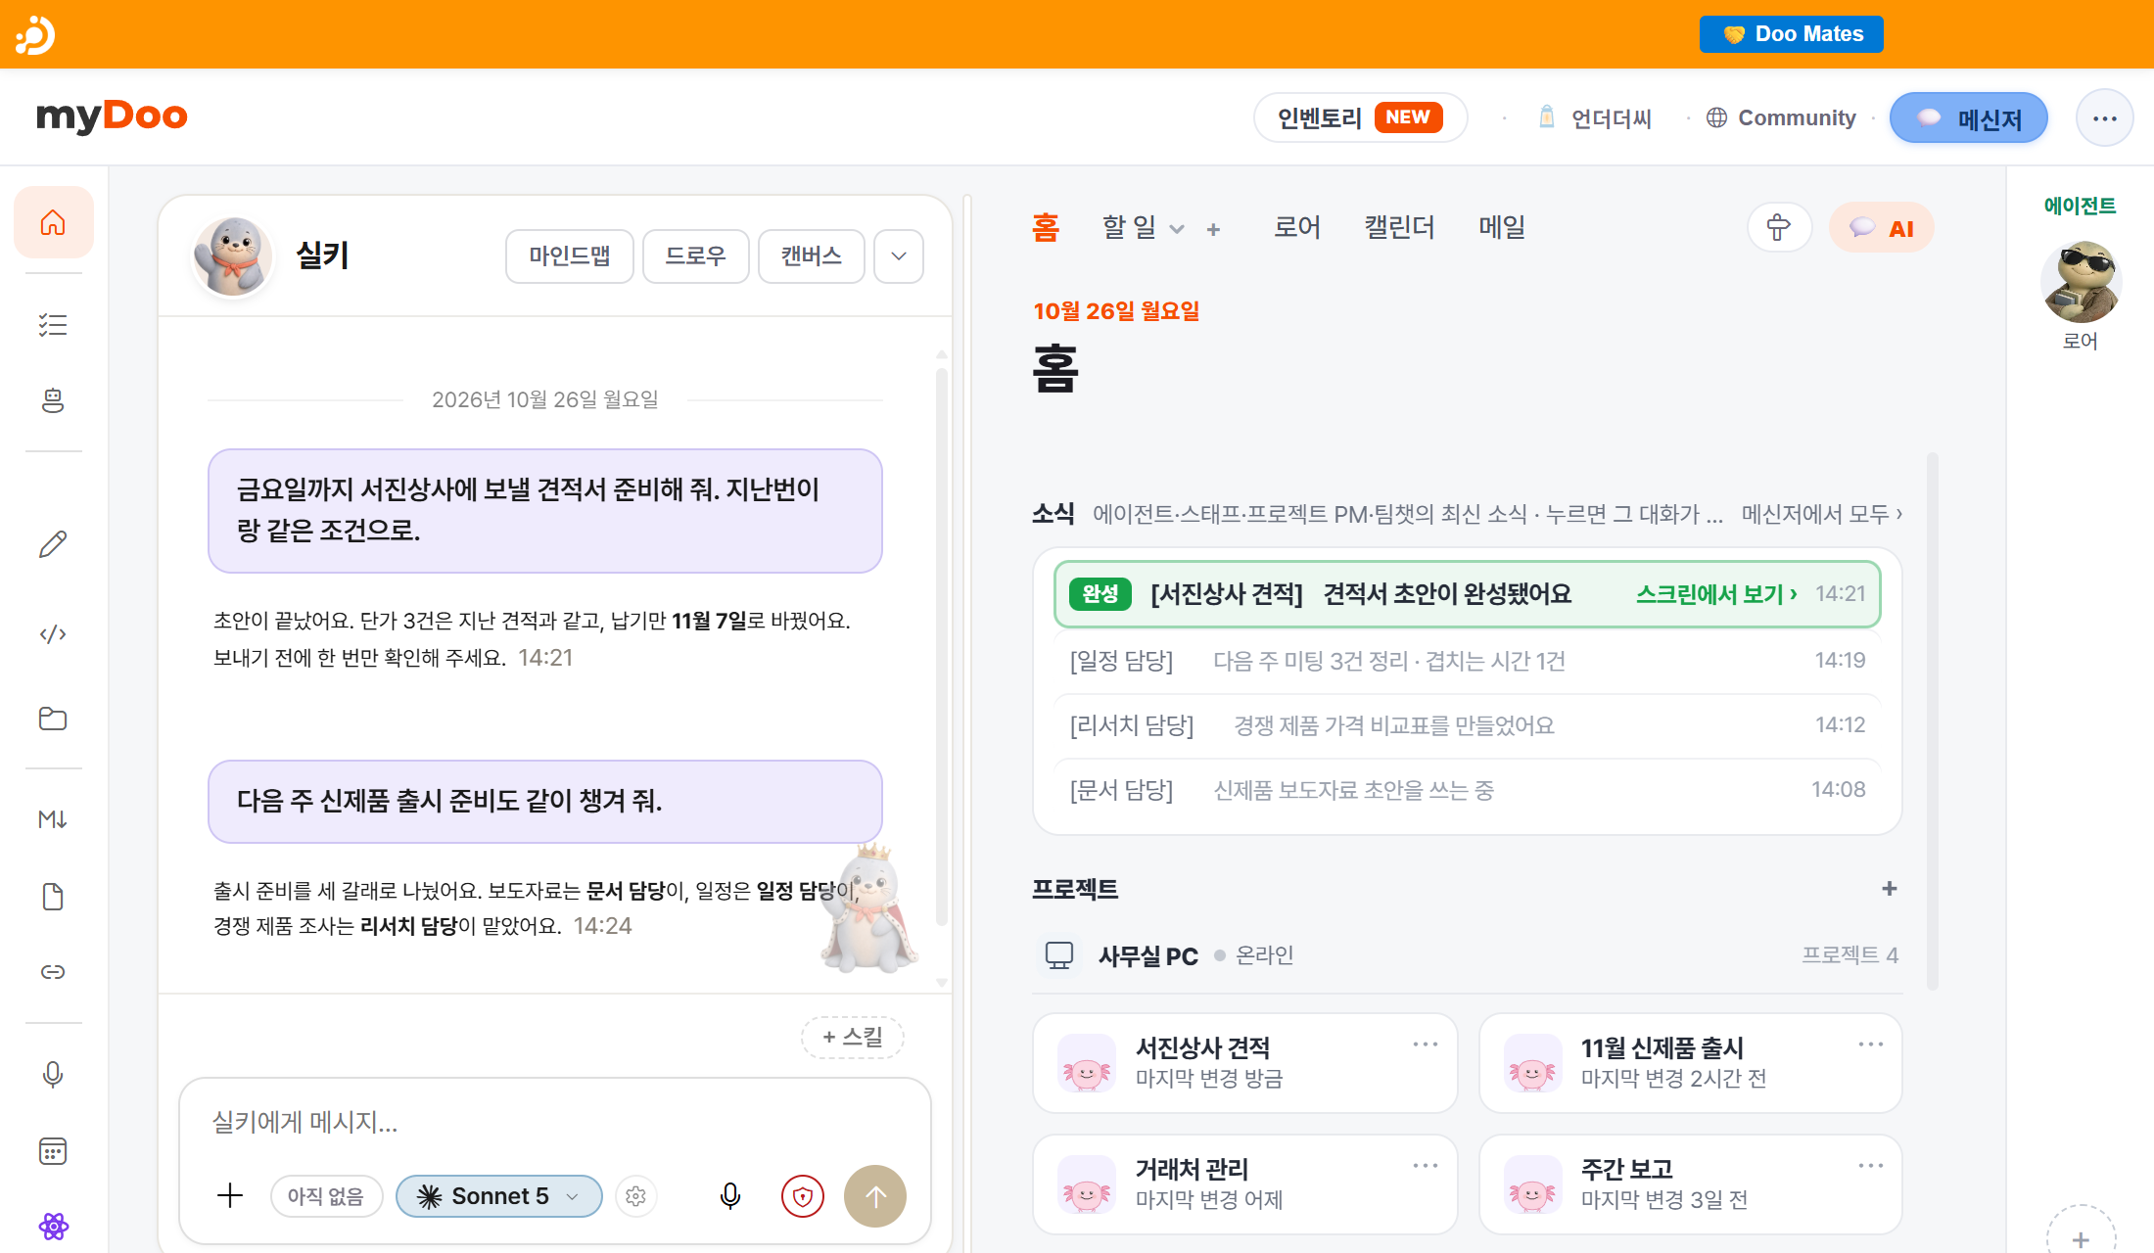Send message with the arrow-up button
Screen dimensions: 2154x1253
pyautogui.click(x=875, y=1196)
